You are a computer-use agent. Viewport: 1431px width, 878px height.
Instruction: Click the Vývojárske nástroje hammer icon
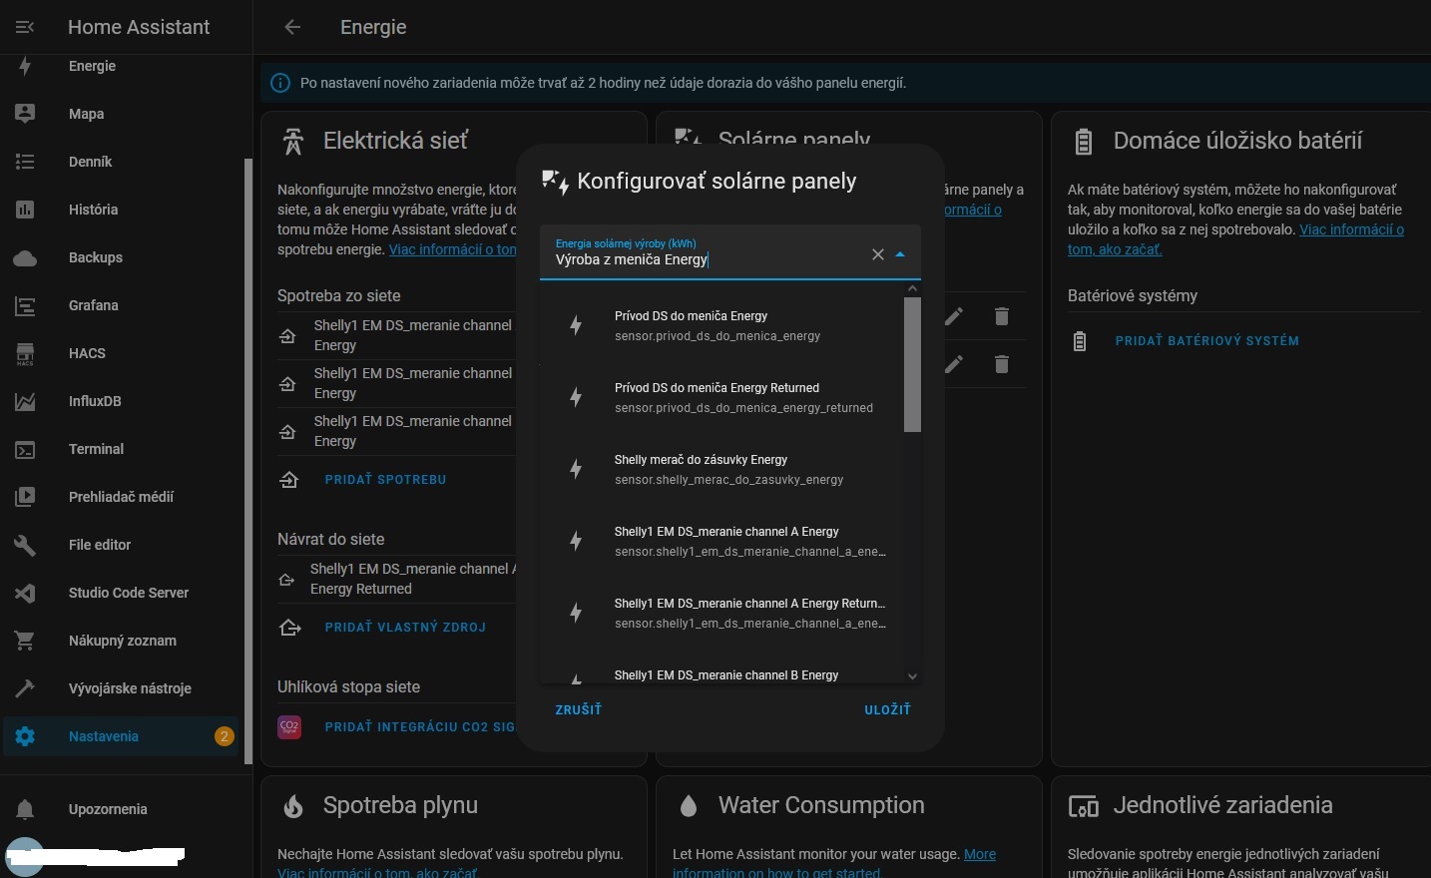[x=25, y=688]
